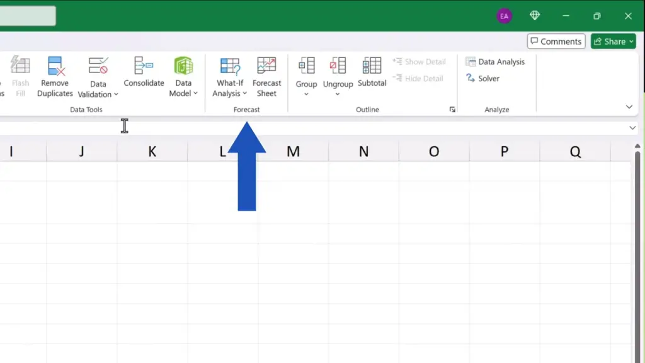Open the EA account profile avatar
Image resolution: width=645 pixels, height=363 pixels.
[504, 16]
